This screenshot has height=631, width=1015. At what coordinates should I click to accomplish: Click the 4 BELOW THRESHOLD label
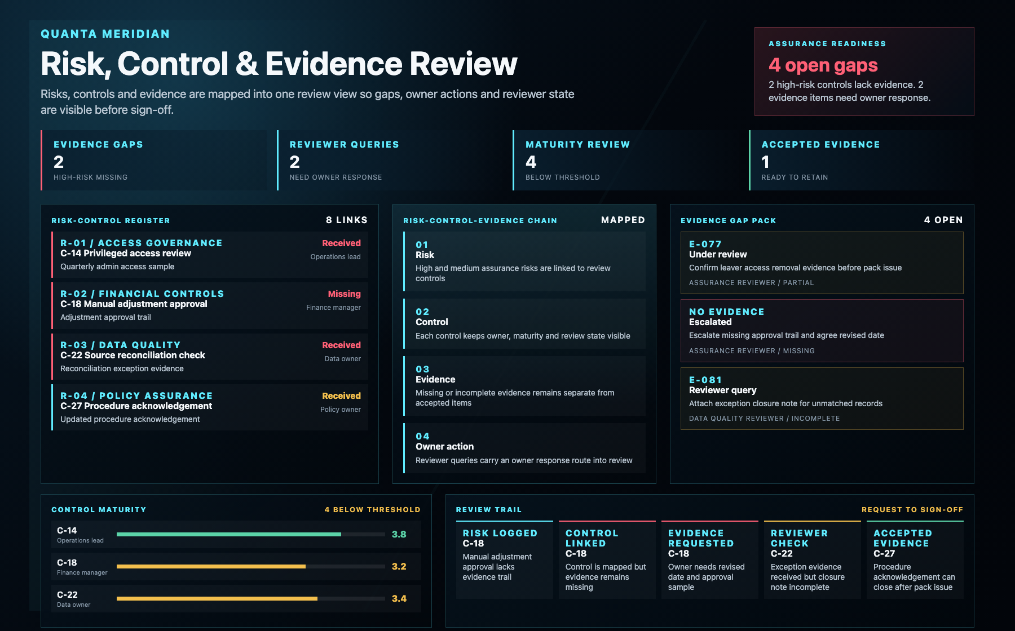pos(373,510)
